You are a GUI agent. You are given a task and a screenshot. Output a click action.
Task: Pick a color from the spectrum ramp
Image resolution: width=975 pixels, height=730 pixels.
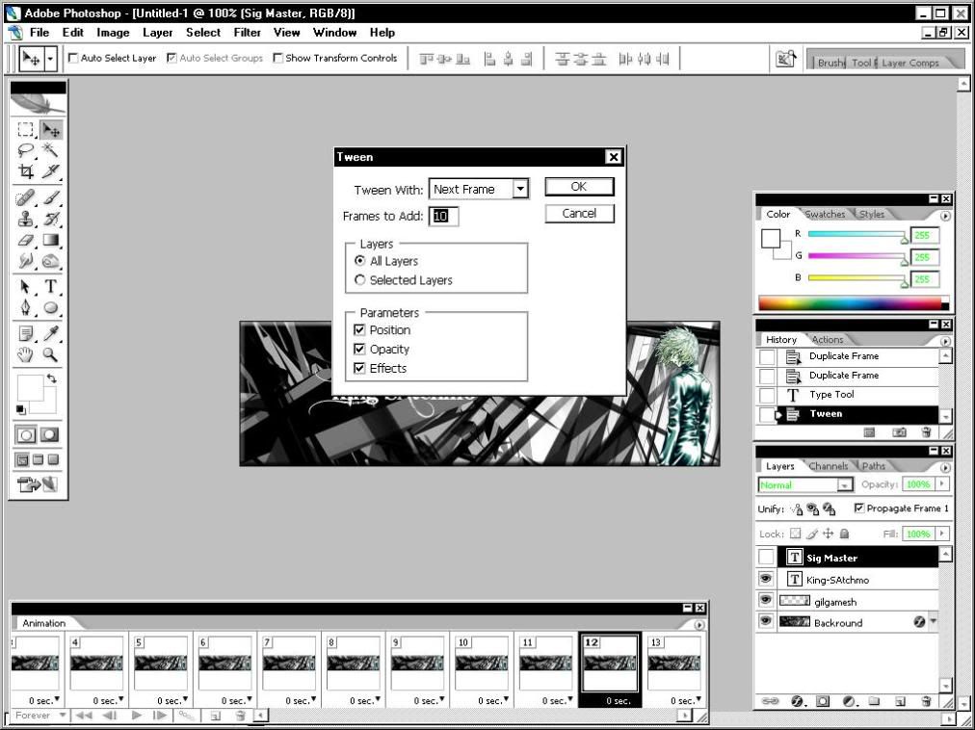coord(850,303)
